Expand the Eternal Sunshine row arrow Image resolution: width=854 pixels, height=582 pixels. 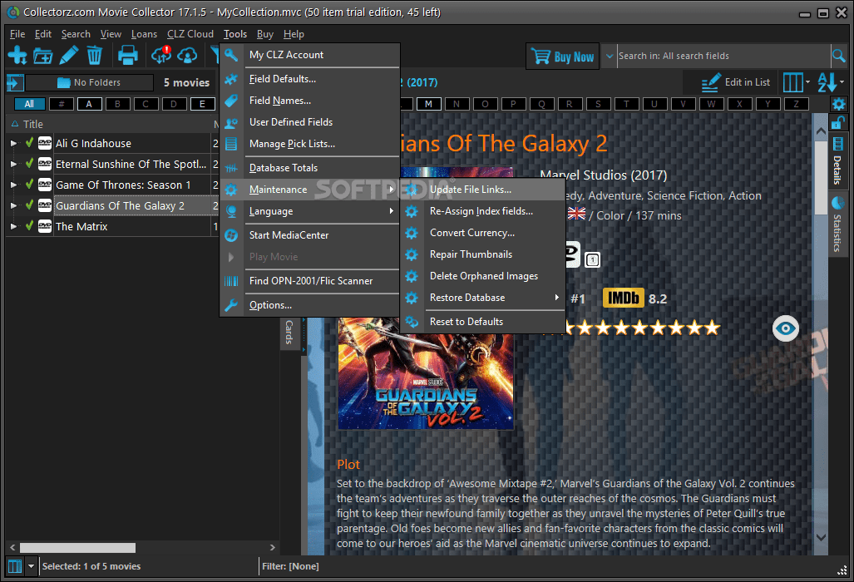tap(13, 164)
